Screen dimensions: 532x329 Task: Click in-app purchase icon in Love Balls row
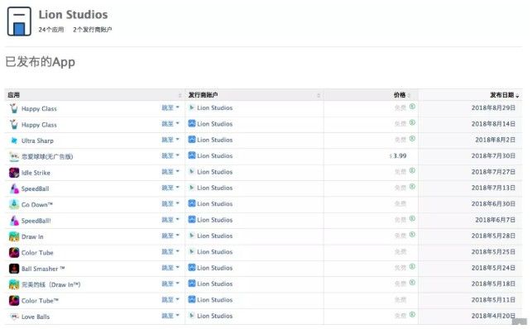pos(412,314)
